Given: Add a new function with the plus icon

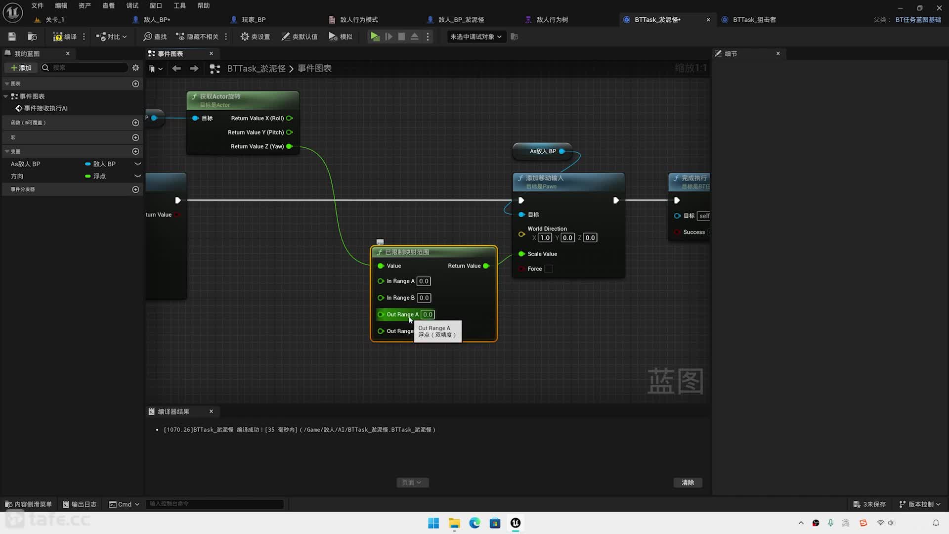Looking at the screenshot, I should click(x=135, y=122).
